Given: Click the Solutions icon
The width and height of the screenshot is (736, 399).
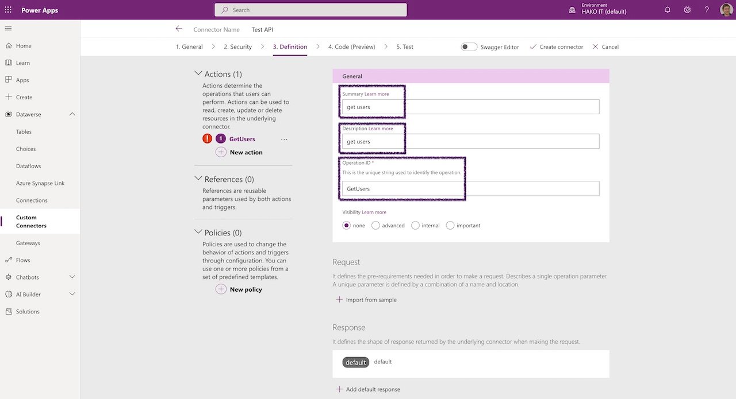Looking at the screenshot, I should (8, 312).
